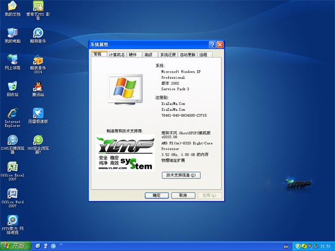Launch 酷狗音乐 from the desktop
The image size is (335, 251).
pyautogui.click(x=38, y=33)
